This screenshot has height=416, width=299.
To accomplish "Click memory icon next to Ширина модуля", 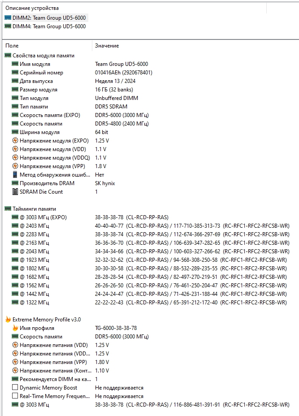I will [15, 132].
